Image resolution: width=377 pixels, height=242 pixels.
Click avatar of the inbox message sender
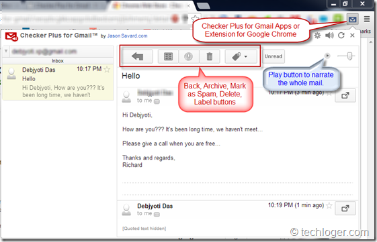point(11,73)
